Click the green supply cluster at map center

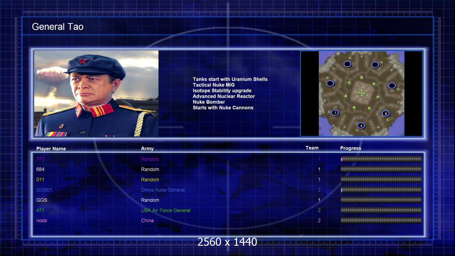(x=361, y=93)
